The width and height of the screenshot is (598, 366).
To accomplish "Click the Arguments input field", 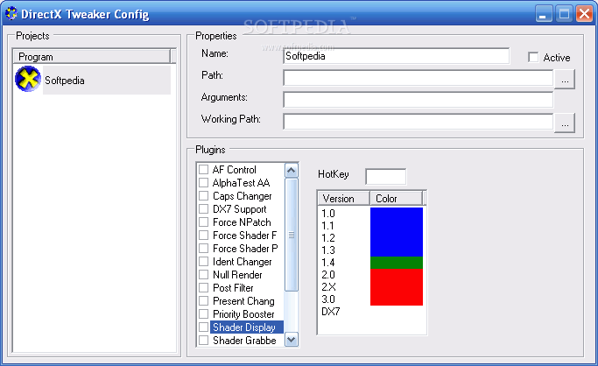I will (418, 100).
